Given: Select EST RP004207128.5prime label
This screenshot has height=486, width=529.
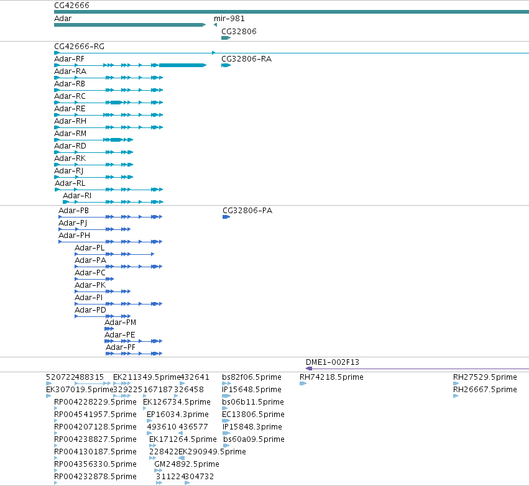Looking at the screenshot, I should (x=95, y=427).
